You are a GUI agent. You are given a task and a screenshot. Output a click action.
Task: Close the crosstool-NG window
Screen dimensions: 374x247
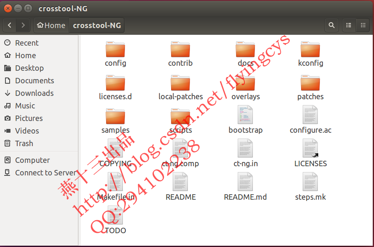8,8
